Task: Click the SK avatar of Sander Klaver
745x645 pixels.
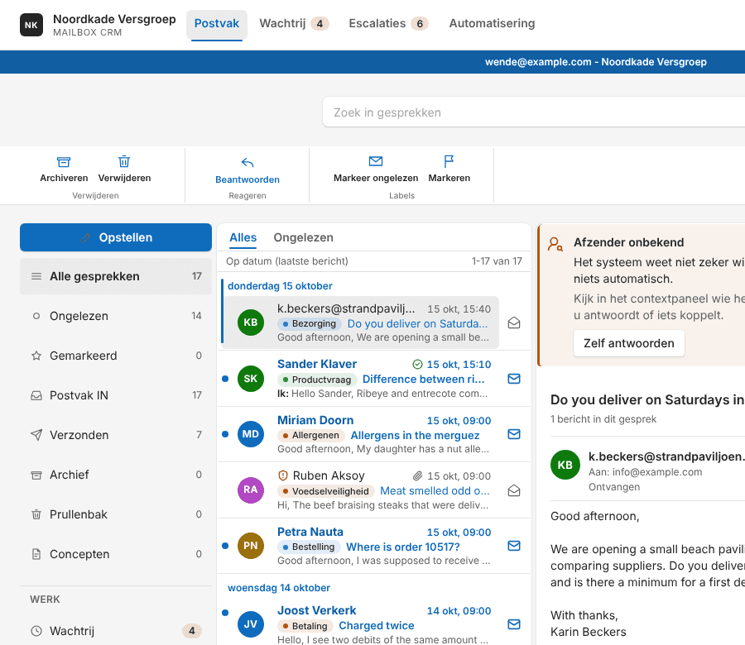Action: click(x=250, y=378)
